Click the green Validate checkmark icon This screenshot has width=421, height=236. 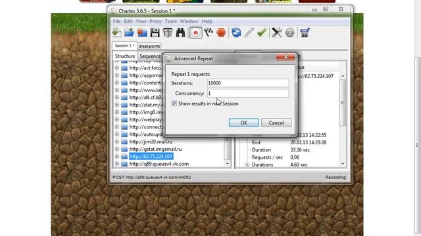point(262,33)
